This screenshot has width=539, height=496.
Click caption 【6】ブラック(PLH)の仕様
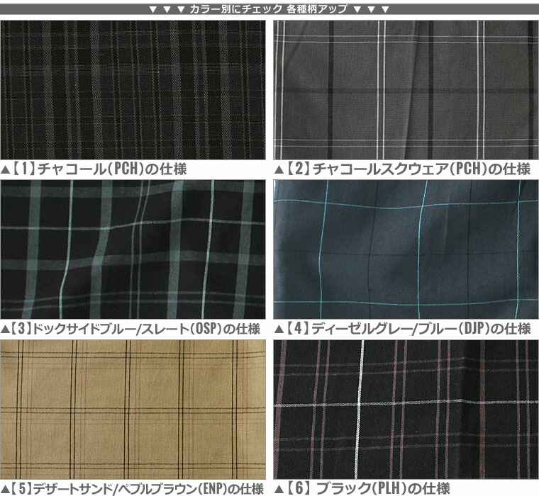[x=362, y=488]
